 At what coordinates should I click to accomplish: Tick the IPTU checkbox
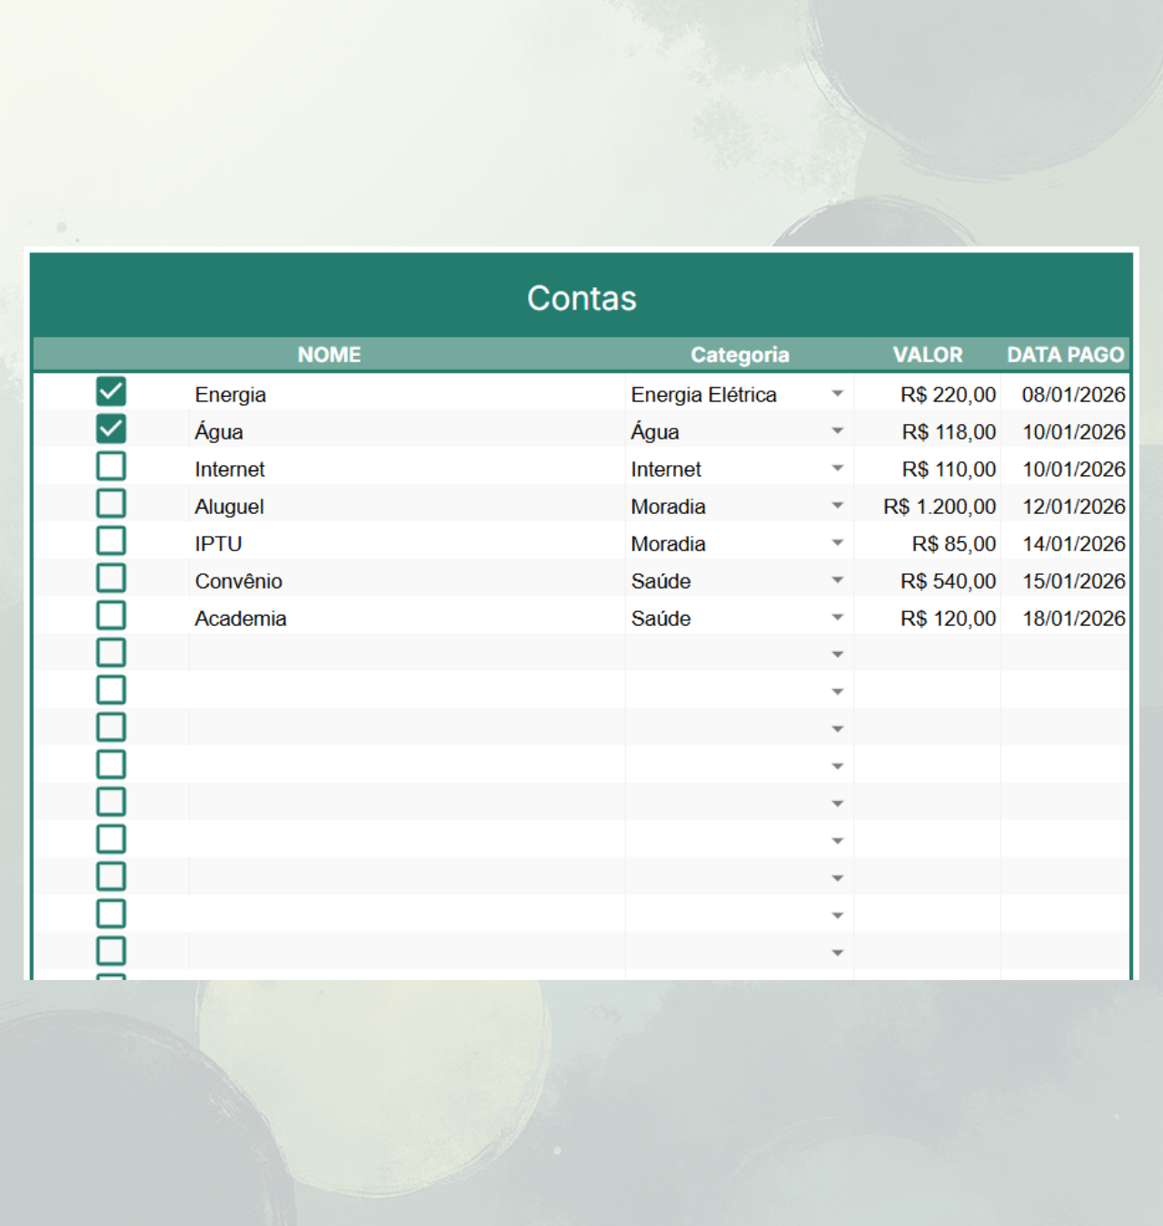111,541
